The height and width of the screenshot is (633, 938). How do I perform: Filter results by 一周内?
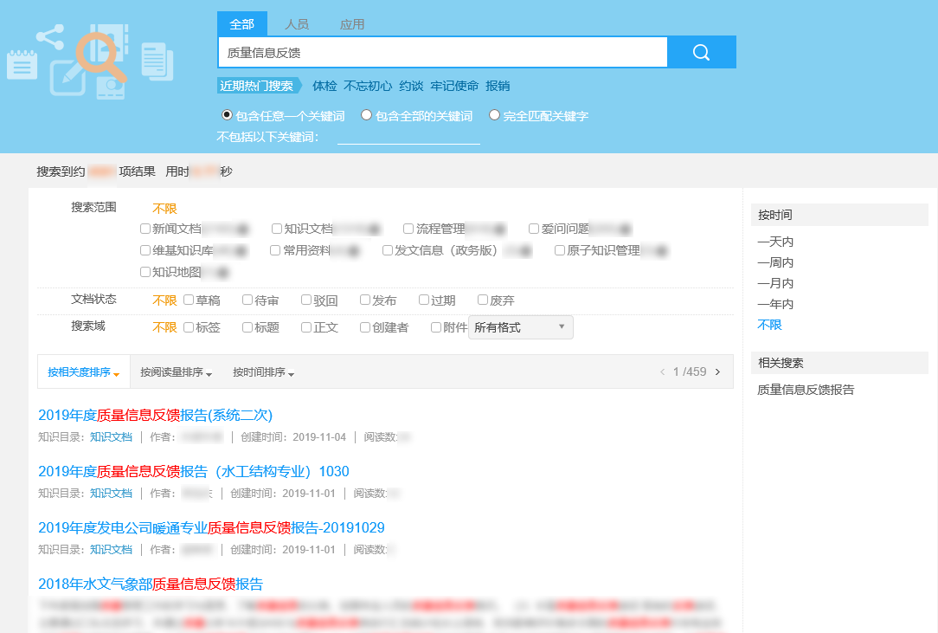click(775, 262)
